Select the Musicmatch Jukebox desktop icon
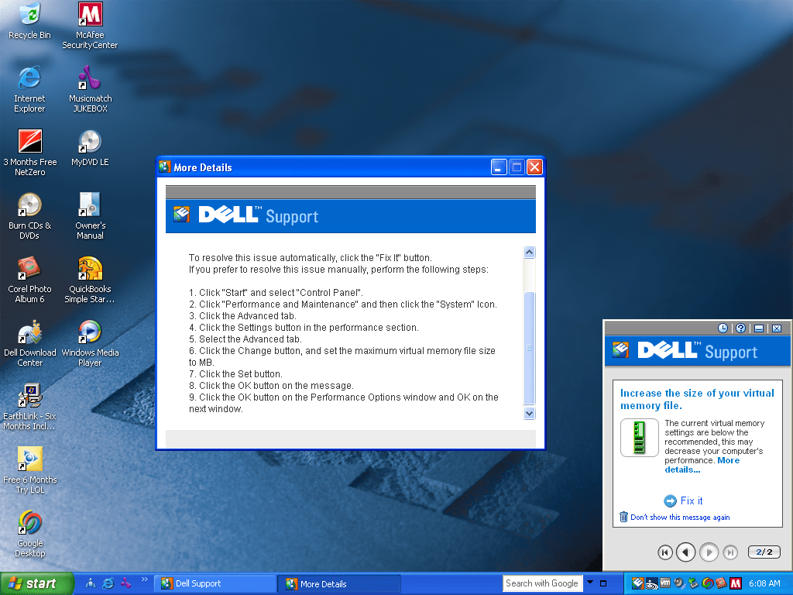Viewport: 793px width, 595px height. click(x=90, y=78)
